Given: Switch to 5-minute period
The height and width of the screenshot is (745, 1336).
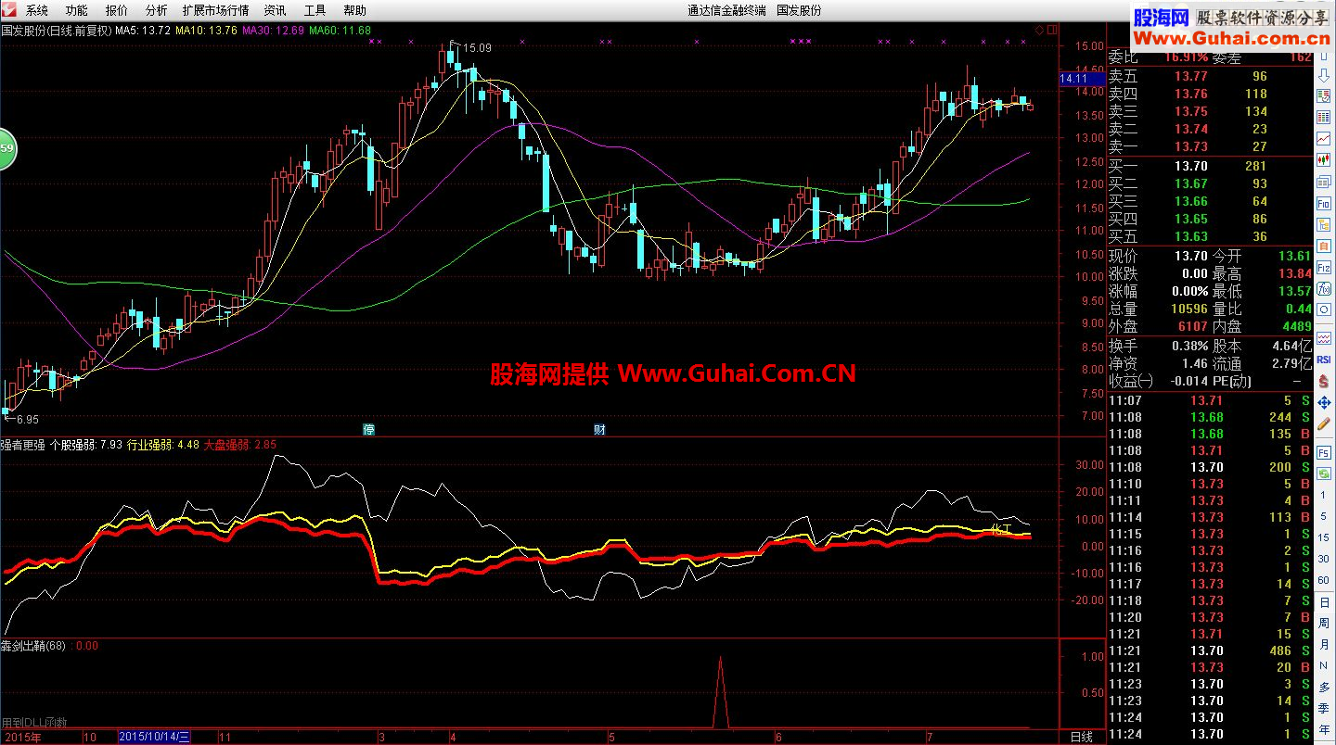Looking at the screenshot, I should 1324,516.
